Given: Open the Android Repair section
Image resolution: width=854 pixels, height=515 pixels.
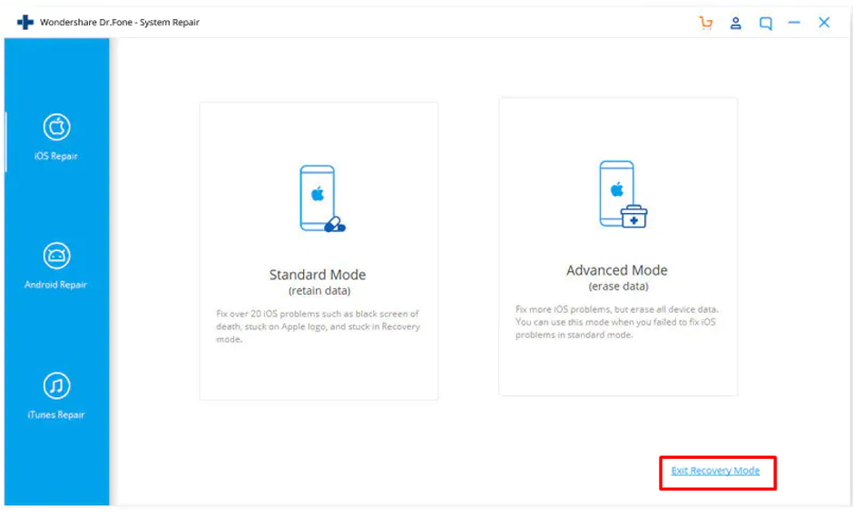Looking at the screenshot, I should 56,266.
